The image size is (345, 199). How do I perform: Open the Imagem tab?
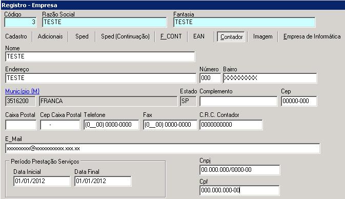pos(262,36)
